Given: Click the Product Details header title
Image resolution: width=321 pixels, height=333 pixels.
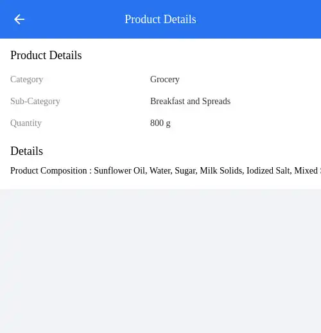Looking at the screenshot, I should 160,19.
